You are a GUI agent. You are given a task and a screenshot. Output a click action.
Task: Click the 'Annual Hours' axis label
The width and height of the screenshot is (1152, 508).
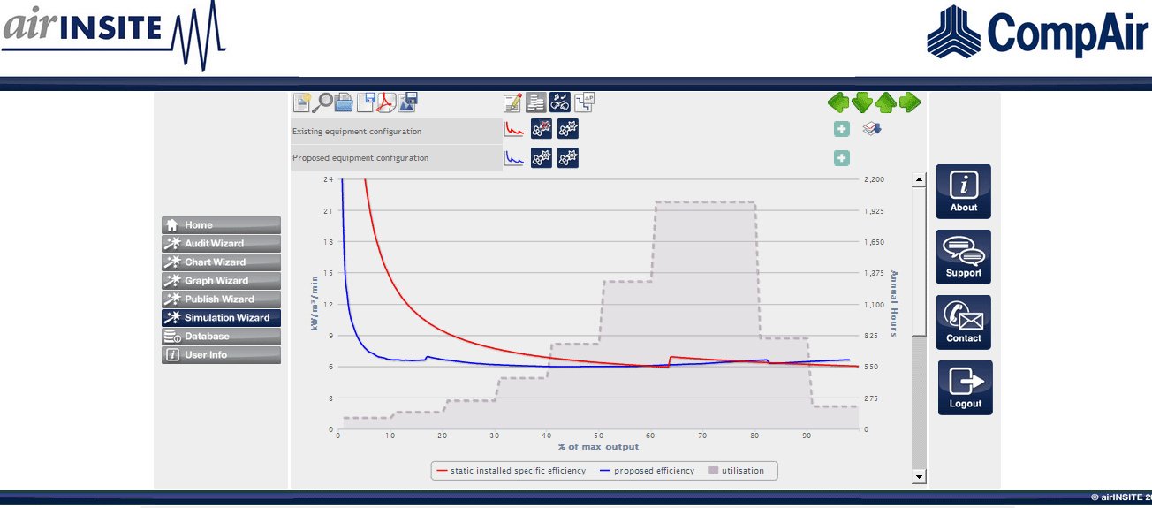(894, 304)
